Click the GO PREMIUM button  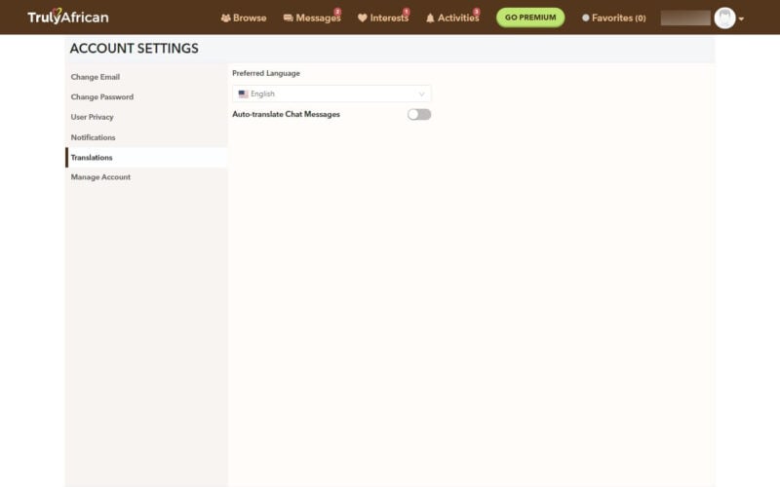pos(530,18)
